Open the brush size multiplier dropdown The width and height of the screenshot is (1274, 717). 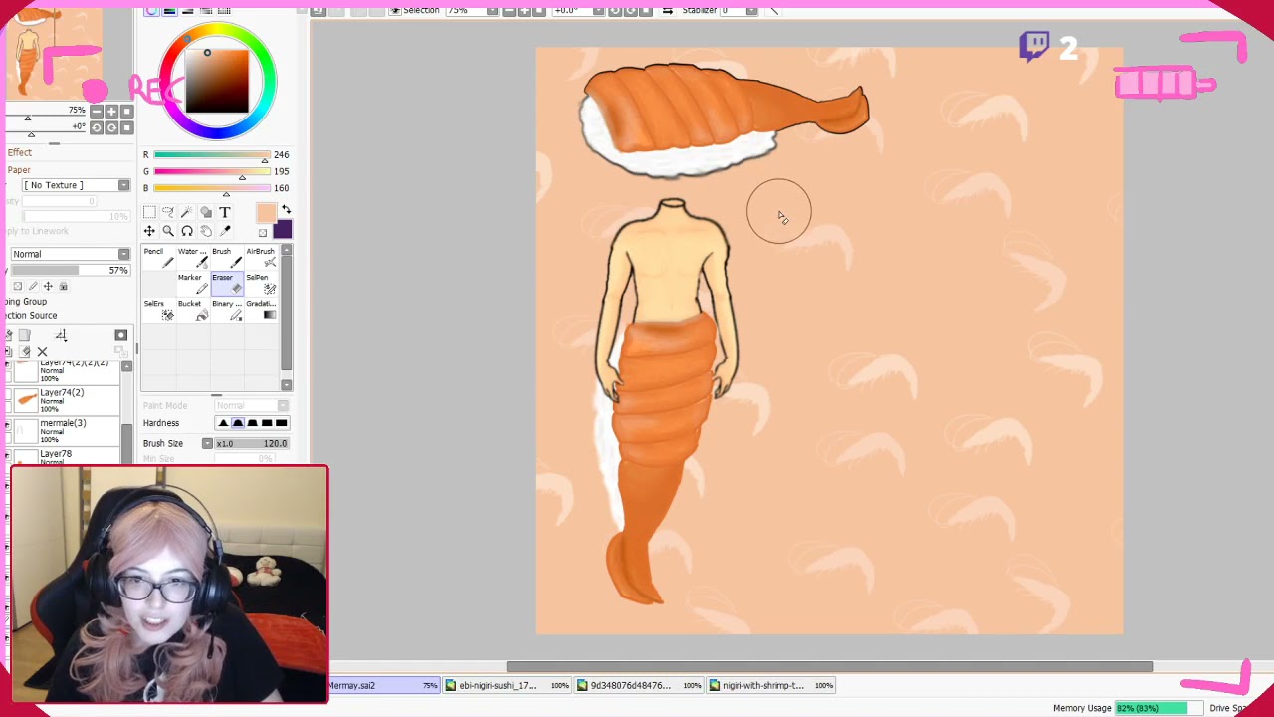207,443
